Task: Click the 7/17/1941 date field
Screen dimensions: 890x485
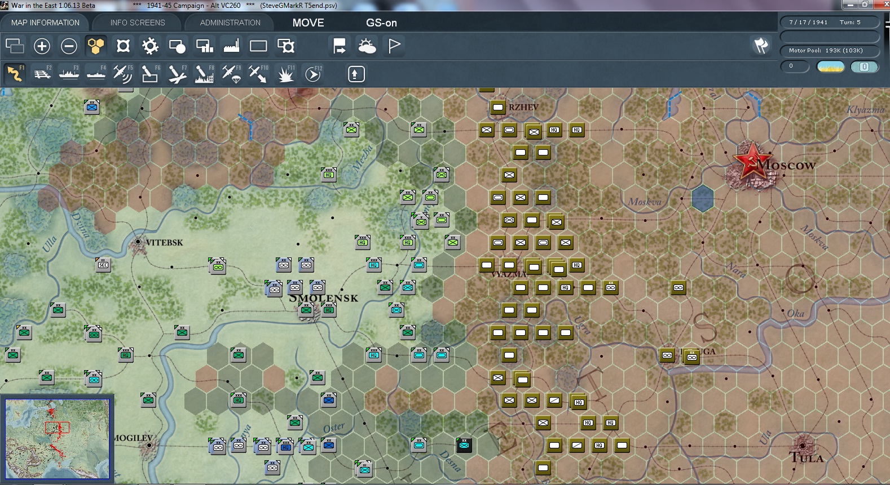Action: [x=808, y=22]
